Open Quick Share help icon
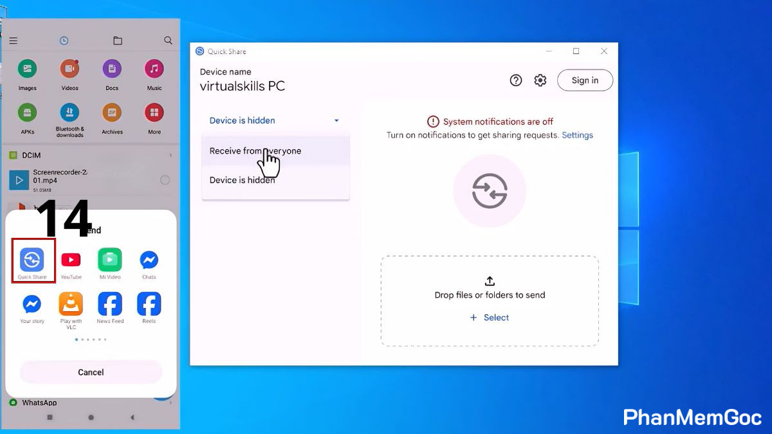Image resolution: width=772 pixels, height=434 pixels. tap(516, 80)
